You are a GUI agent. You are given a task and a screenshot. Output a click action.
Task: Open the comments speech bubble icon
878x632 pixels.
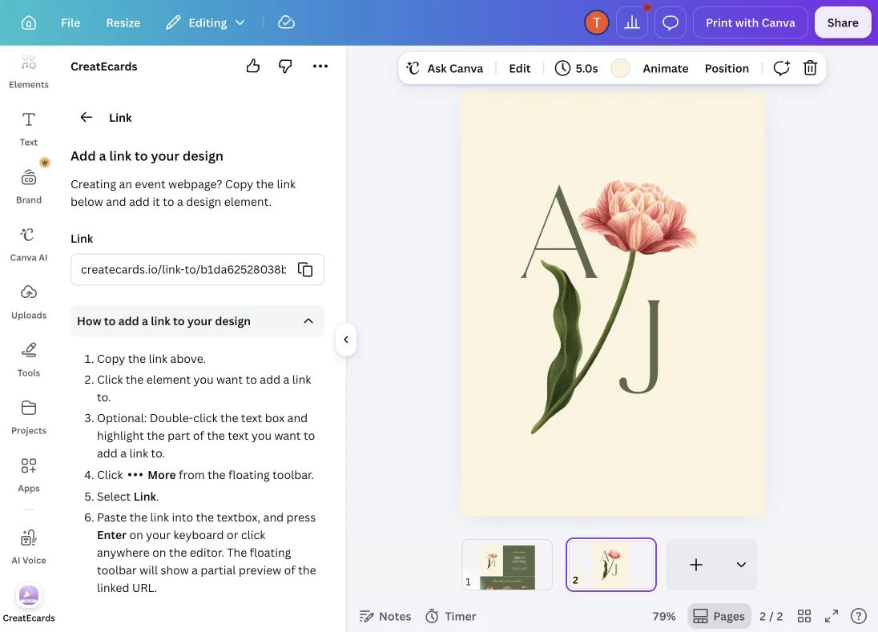[x=671, y=23]
